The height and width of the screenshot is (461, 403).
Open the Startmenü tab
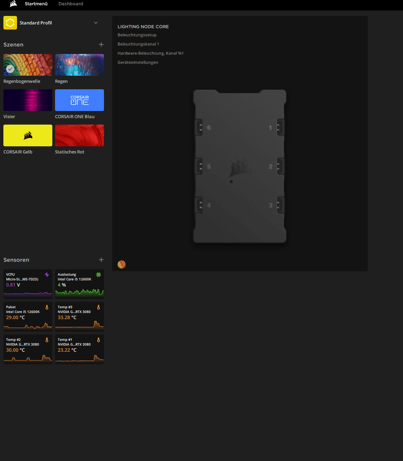[36, 4]
